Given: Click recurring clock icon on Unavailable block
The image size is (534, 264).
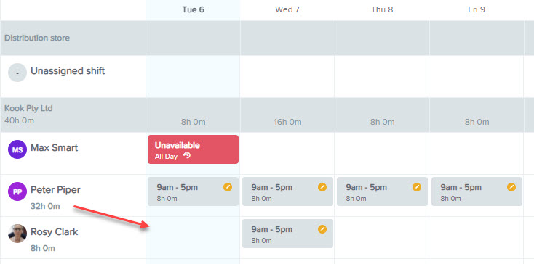Looking at the screenshot, I should (x=187, y=156).
